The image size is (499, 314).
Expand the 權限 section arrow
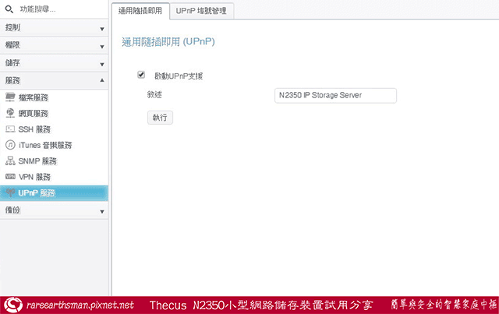(x=102, y=47)
